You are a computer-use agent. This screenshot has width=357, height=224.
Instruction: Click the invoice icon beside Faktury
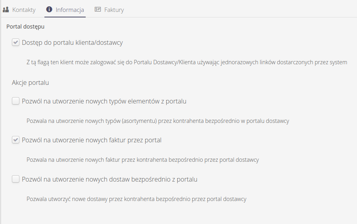tap(98, 10)
